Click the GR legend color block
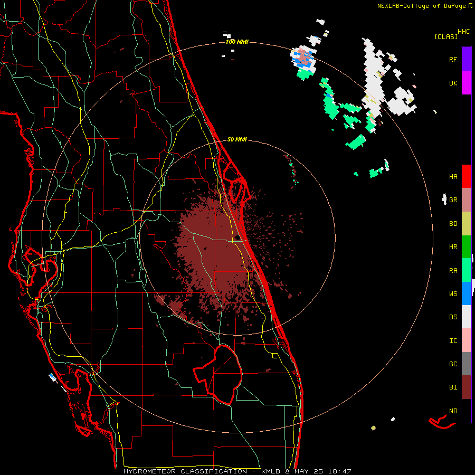475x475 pixels. [466, 200]
